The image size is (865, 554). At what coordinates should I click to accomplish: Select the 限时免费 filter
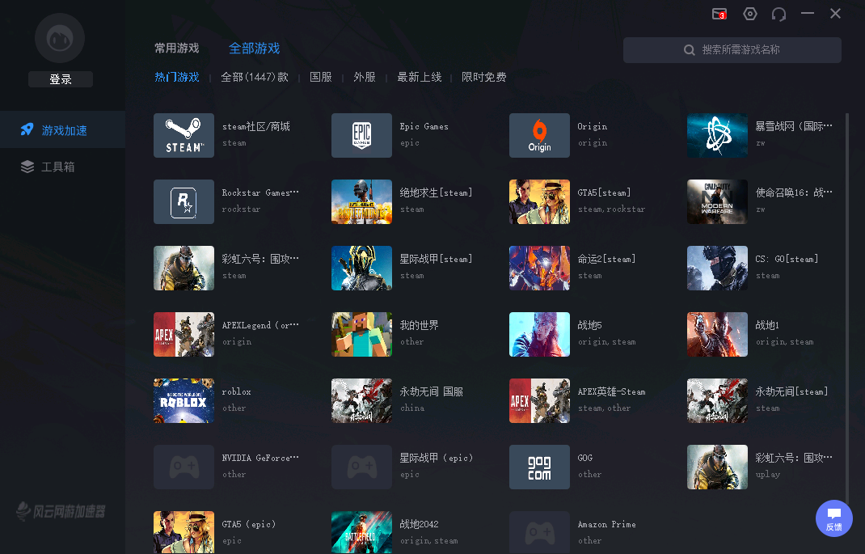(x=483, y=77)
